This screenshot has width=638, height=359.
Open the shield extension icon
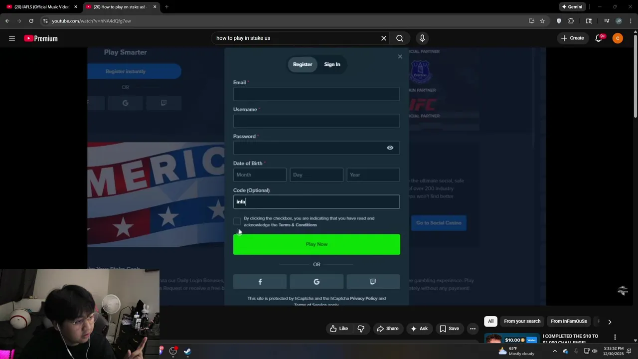click(559, 21)
